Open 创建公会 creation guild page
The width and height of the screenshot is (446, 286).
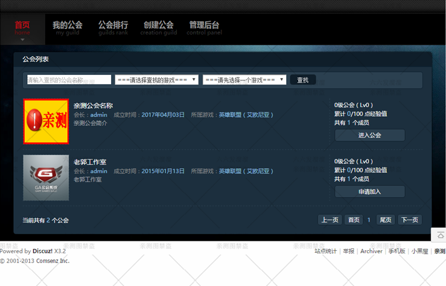pos(159,28)
